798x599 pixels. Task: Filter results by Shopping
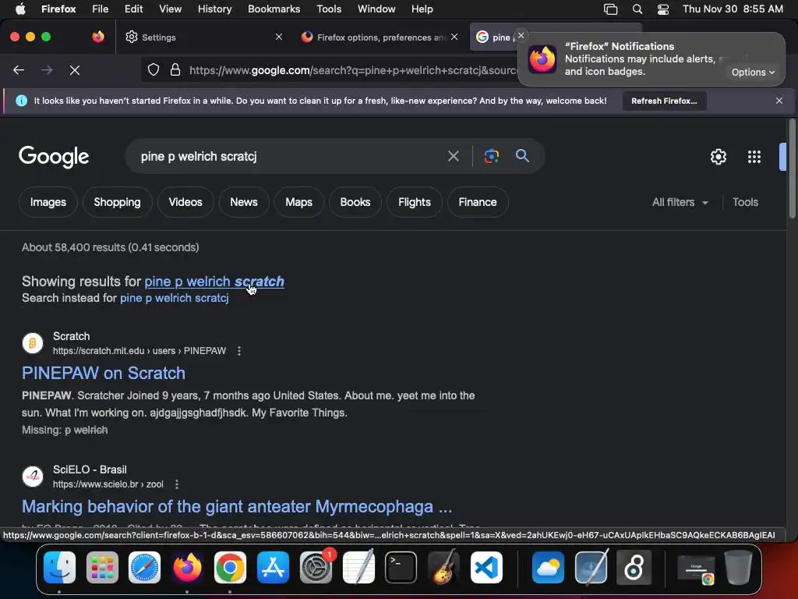pyautogui.click(x=117, y=202)
